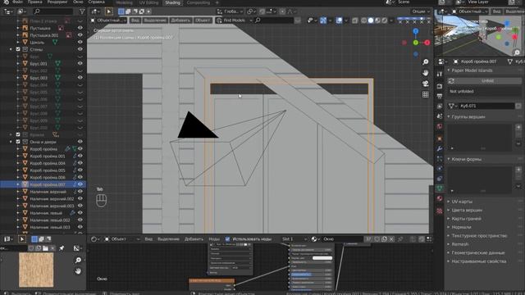The height and width of the screenshot is (295, 525).
Task: Select Короб проёма.005 in the outliner
Action: pos(48,170)
